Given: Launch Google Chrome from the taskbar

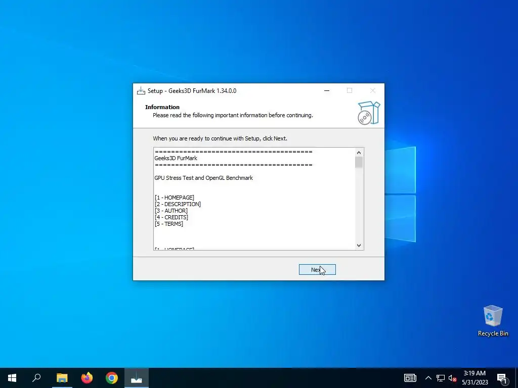Looking at the screenshot, I should (112, 378).
